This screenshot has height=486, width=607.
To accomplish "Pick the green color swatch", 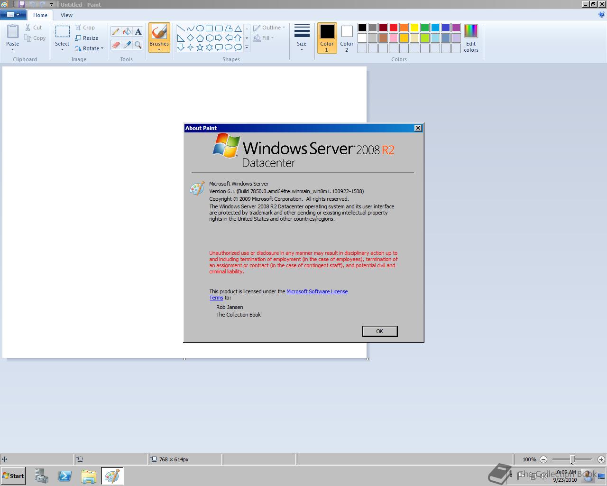I will click(x=425, y=28).
